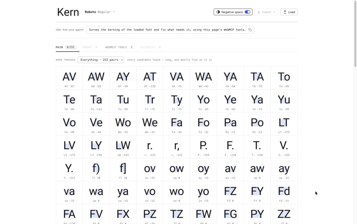
Task: Select the Fd -21 pair cell
Action: tap(284, 193)
